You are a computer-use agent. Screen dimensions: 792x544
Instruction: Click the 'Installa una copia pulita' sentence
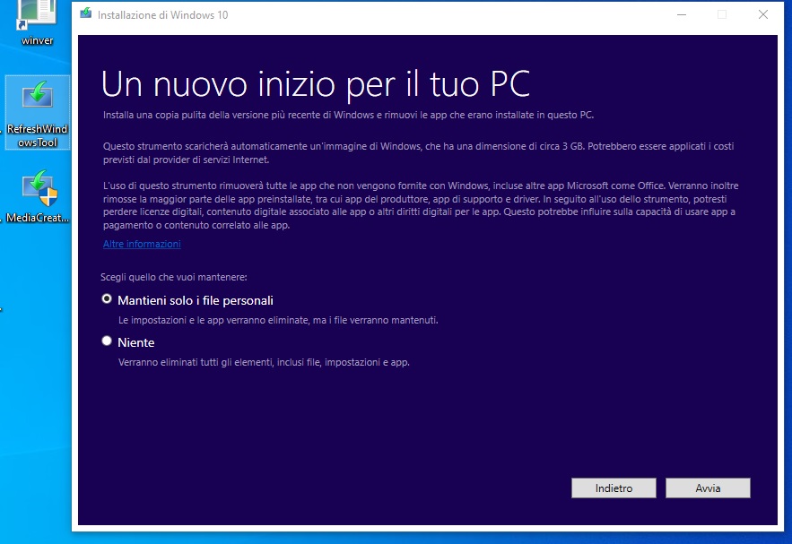tap(349, 115)
